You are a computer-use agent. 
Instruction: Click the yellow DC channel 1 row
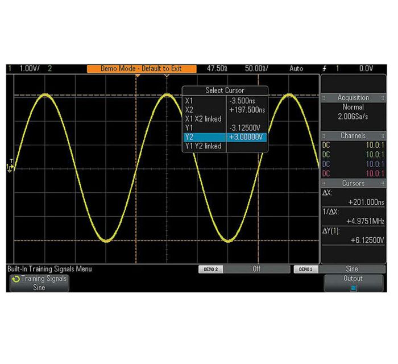pos(353,145)
